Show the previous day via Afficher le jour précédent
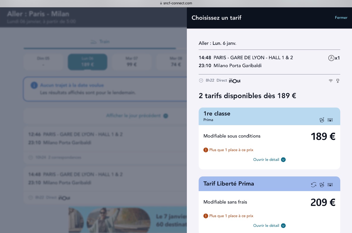 (x=137, y=116)
